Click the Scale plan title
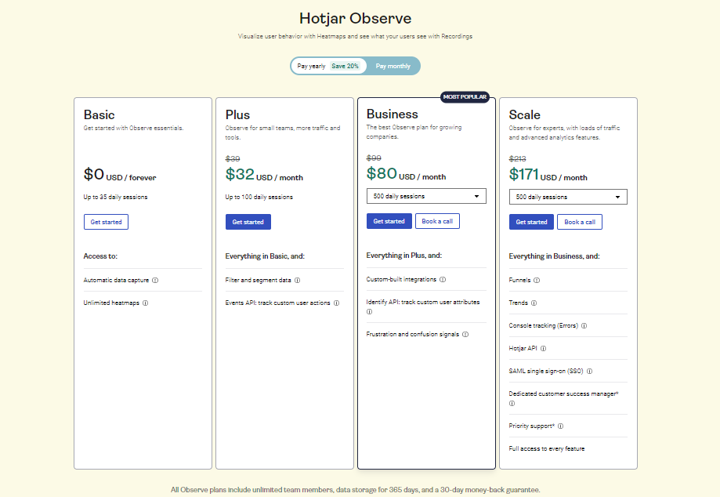Image resolution: width=720 pixels, height=497 pixels. (x=524, y=114)
